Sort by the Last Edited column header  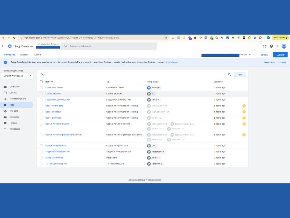(x=219, y=82)
